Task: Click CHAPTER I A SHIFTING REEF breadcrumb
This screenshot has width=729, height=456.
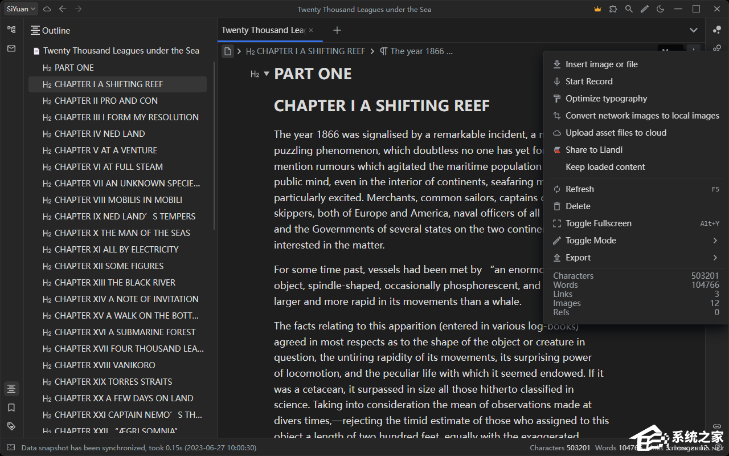Action: point(306,51)
